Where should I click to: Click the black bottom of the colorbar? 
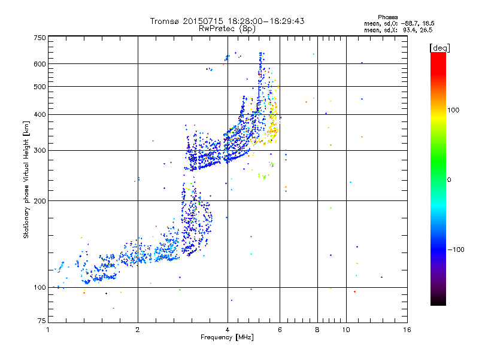tap(438, 301)
